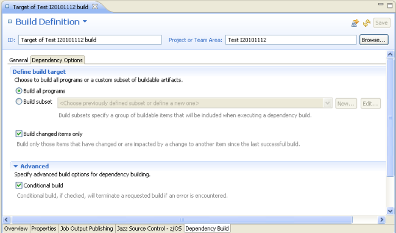This screenshot has height=233, width=396.
Task: Click the request build icon in header
Action: (x=355, y=23)
